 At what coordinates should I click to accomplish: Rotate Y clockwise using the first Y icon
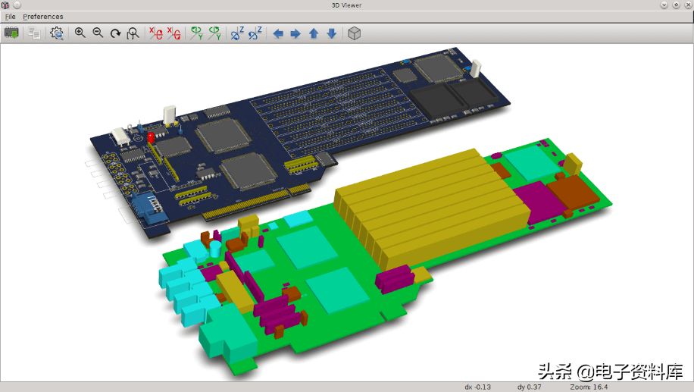point(196,33)
